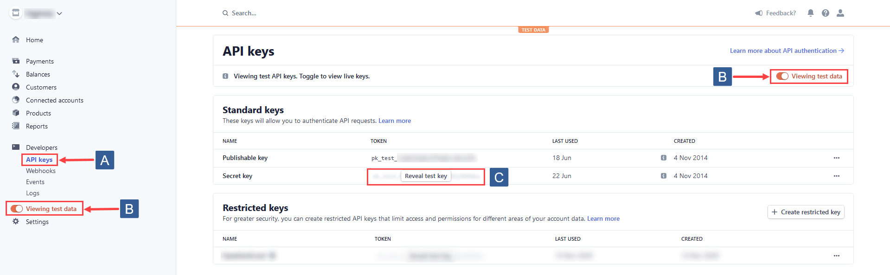Focus the Search input field
Viewport: 890px width, 275px height.
[x=244, y=13]
